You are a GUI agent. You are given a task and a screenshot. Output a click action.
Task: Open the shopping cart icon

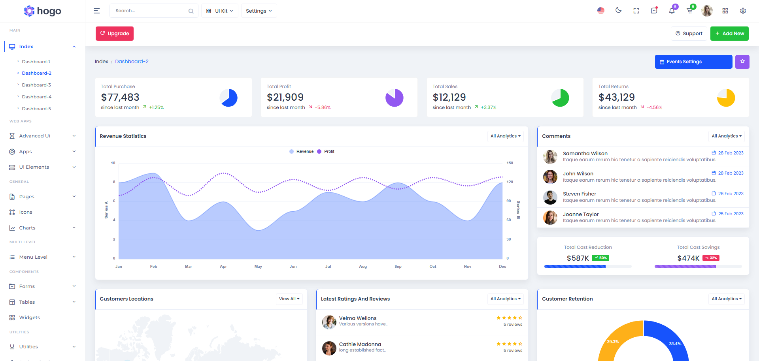click(x=689, y=11)
